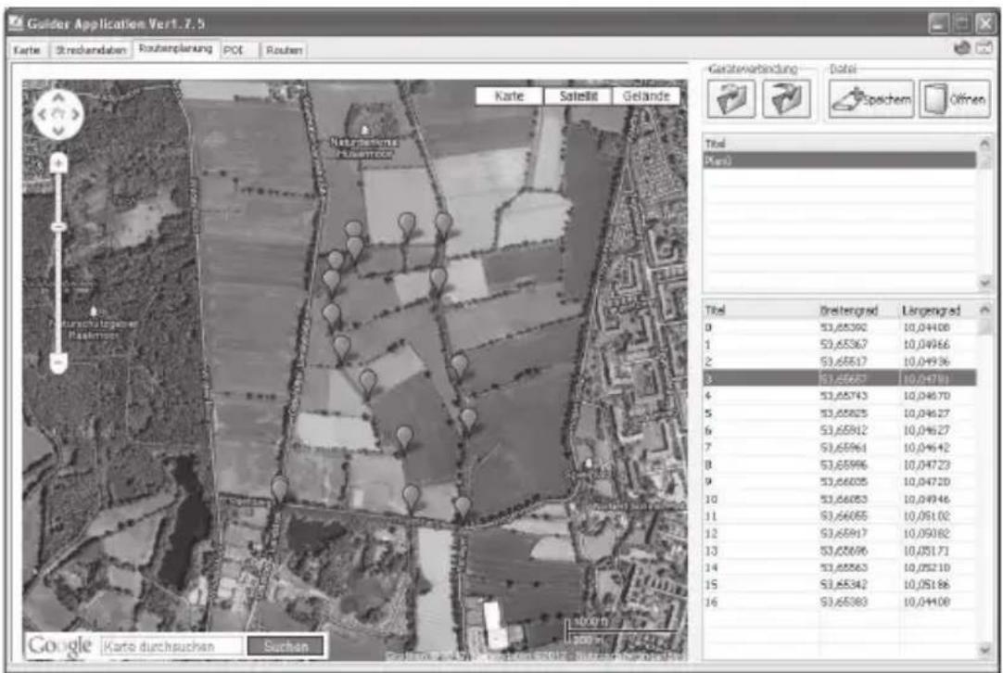Switch map view to Karte
Viewport: 1003px width, 673px height.
coord(509,96)
